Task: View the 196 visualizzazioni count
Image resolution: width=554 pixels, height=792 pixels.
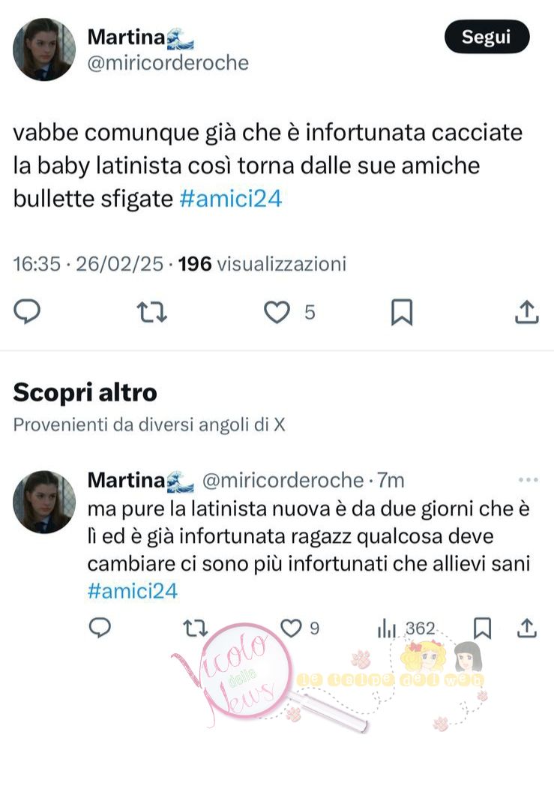Action: coord(262,264)
